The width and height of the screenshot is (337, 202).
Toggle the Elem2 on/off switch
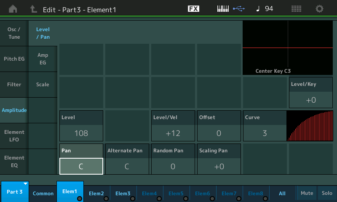[106, 199]
